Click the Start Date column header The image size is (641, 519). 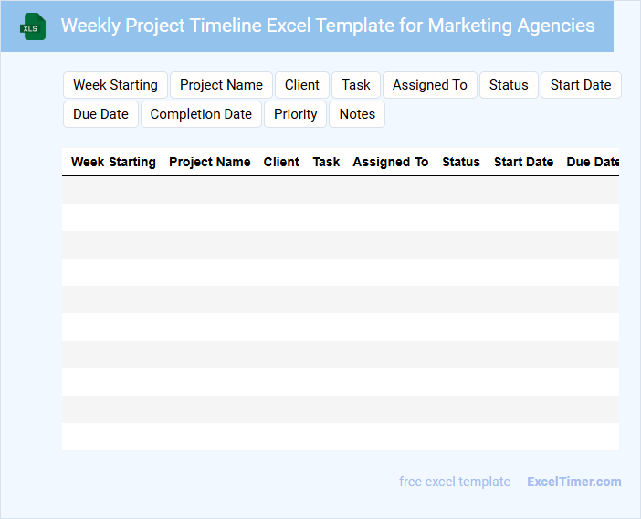[523, 162]
